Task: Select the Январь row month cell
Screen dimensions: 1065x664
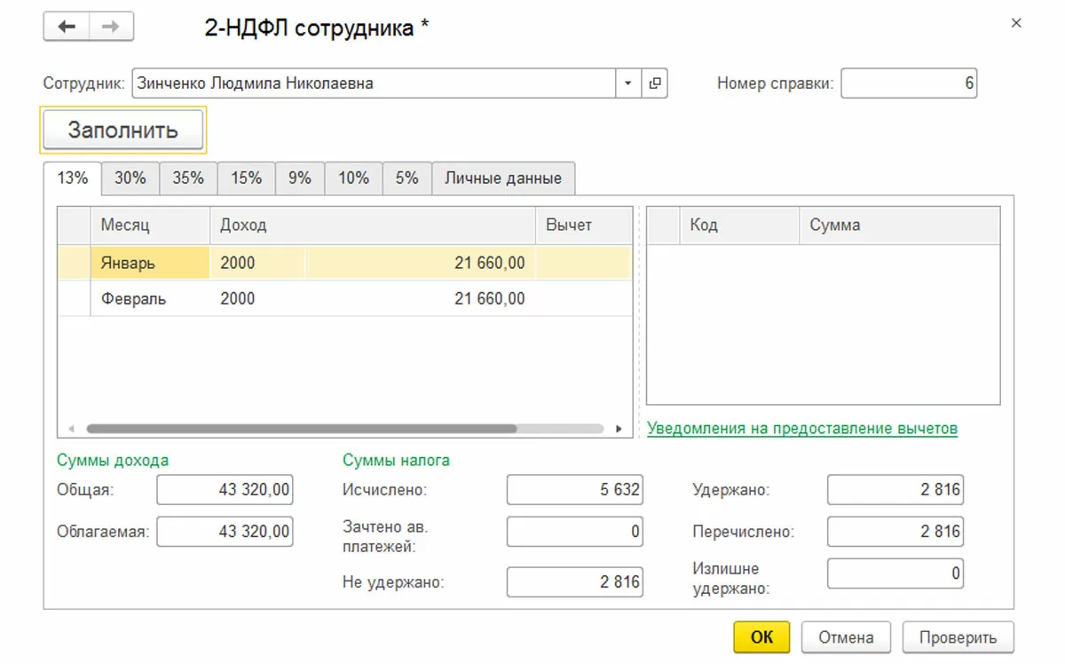Action: (150, 263)
